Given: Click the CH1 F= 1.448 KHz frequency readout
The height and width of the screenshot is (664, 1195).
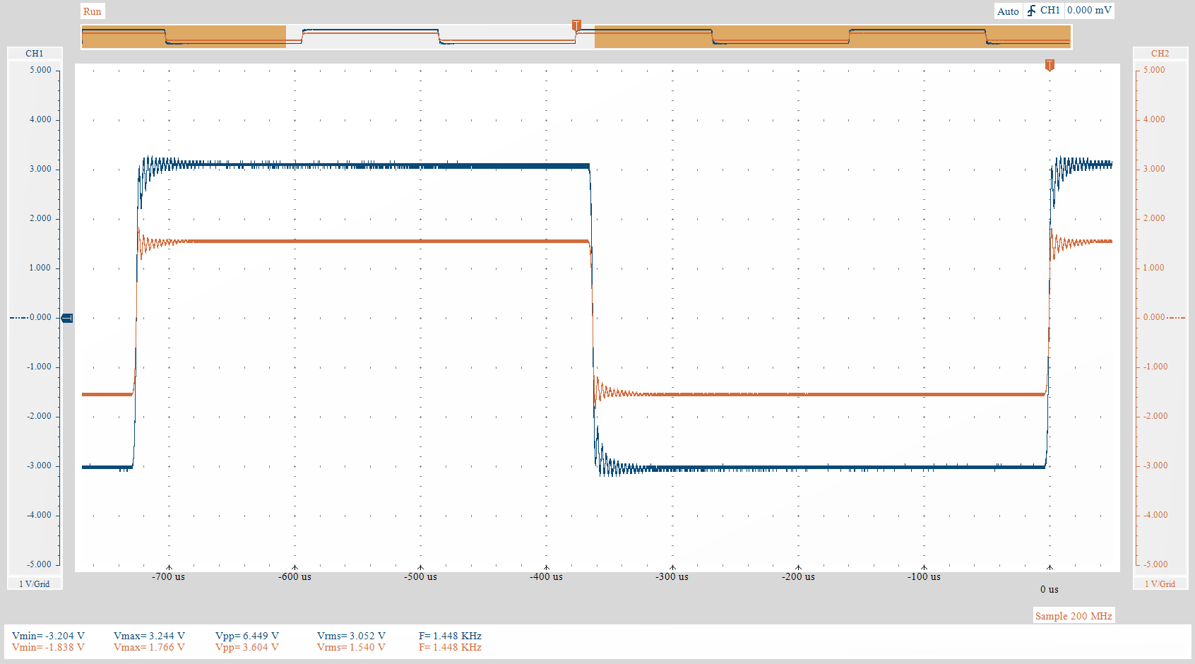Looking at the screenshot, I should click(450, 636).
